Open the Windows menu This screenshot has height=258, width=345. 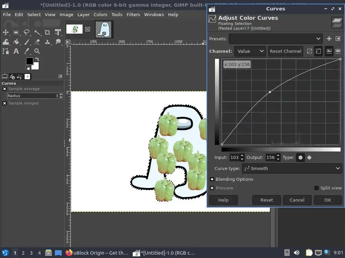tap(154, 14)
